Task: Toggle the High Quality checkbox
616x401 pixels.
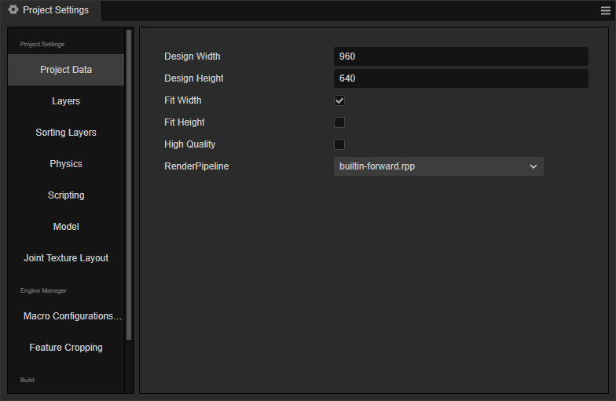Action: click(x=339, y=144)
